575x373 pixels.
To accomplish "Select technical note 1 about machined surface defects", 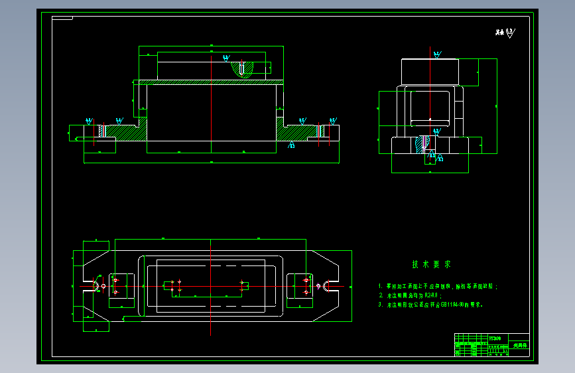I will click(438, 286).
